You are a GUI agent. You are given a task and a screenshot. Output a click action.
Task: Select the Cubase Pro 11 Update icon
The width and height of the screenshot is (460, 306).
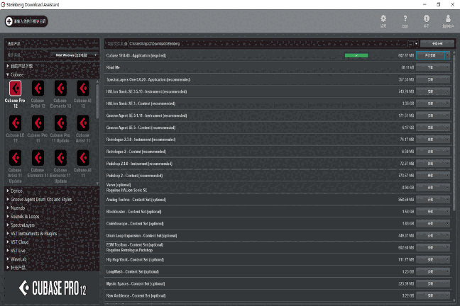(x=60, y=123)
